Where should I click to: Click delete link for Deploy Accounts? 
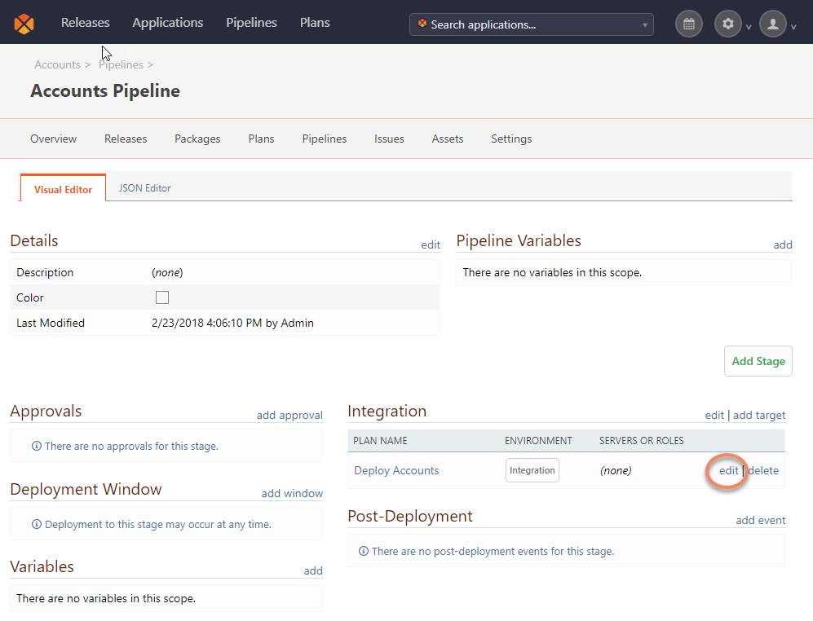(763, 470)
